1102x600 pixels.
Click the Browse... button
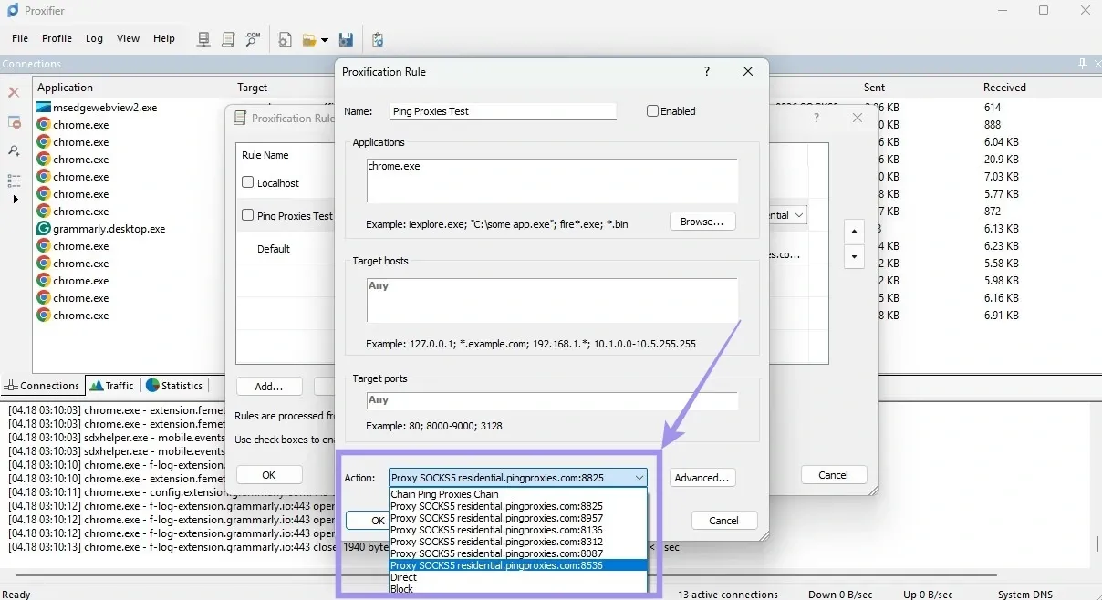click(702, 222)
